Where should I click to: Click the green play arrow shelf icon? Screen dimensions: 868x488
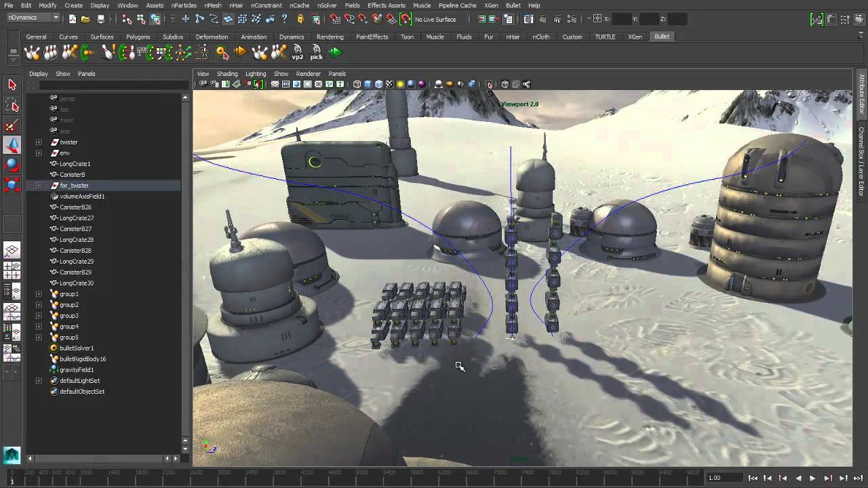336,52
